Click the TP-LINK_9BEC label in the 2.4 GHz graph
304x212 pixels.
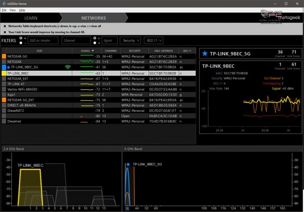coord(30,165)
